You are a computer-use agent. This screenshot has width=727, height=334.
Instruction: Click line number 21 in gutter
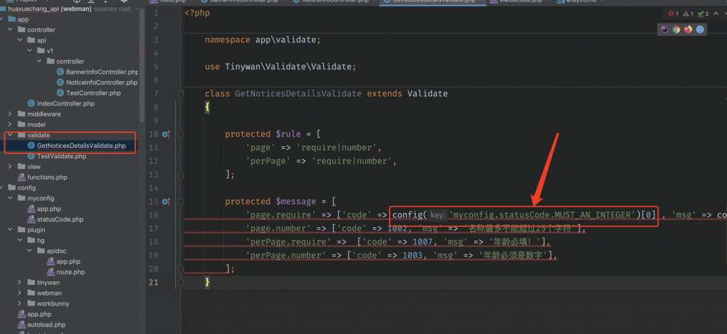153,282
